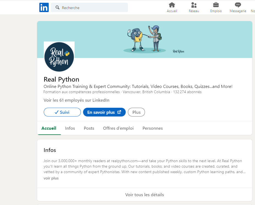The height and width of the screenshot is (205, 255).
Task: Open Réseau people icon
Action: coord(194,5)
